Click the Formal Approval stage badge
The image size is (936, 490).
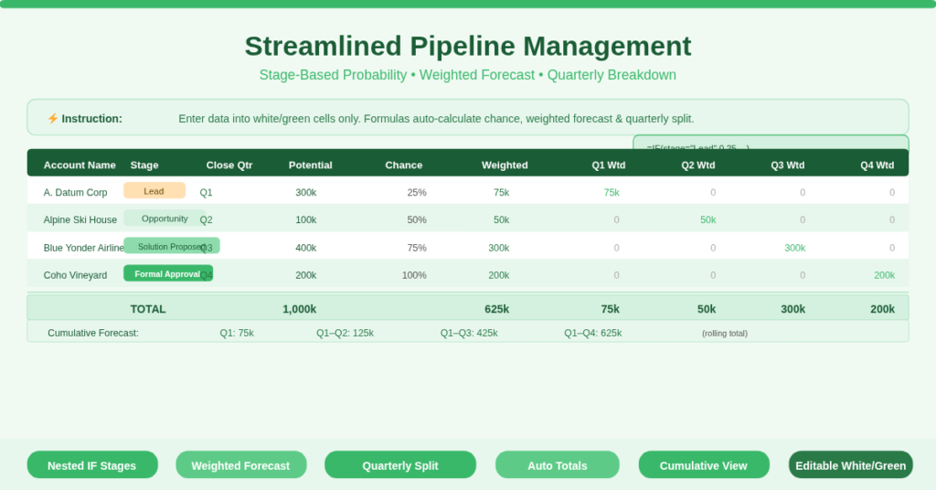coord(167,273)
